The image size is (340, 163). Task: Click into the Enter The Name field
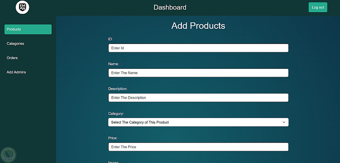tap(198, 73)
